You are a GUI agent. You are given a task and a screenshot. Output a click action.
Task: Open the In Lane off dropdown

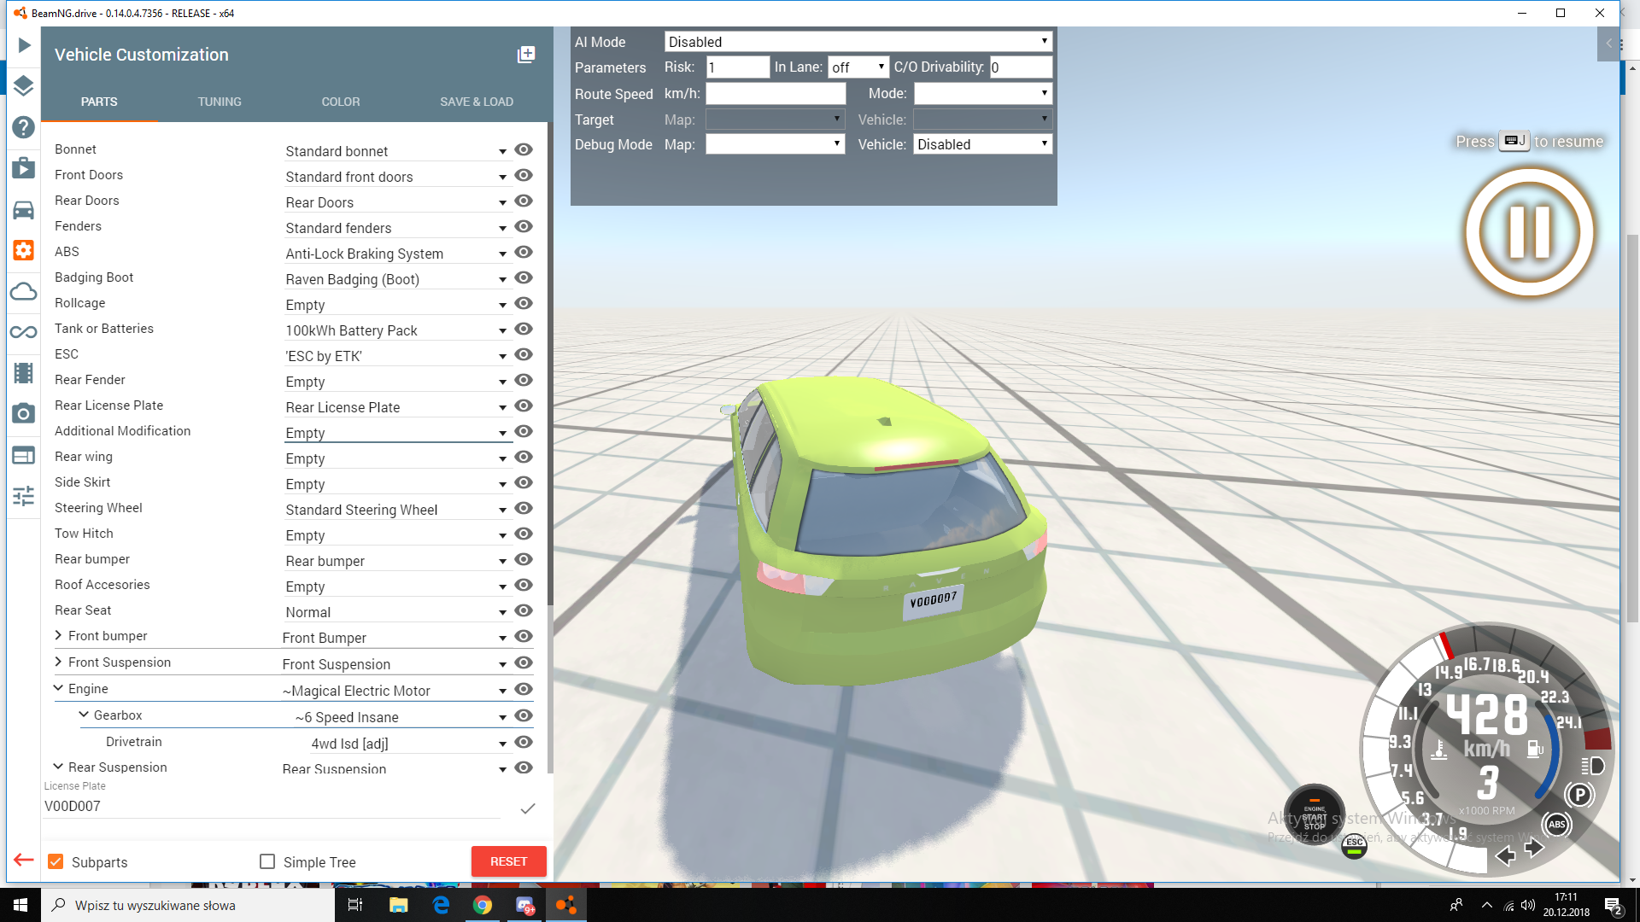click(x=858, y=67)
